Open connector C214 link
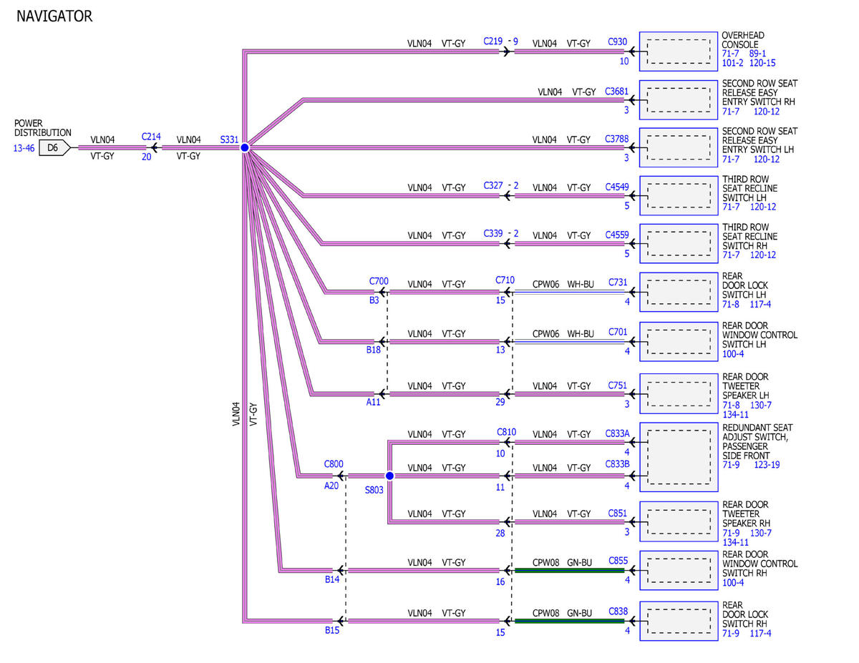 (x=151, y=136)
